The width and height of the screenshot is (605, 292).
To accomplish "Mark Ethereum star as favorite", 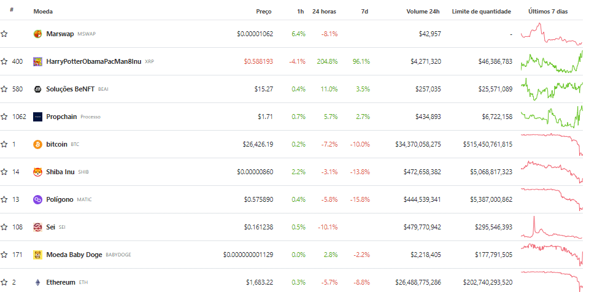I will point(4,282).
